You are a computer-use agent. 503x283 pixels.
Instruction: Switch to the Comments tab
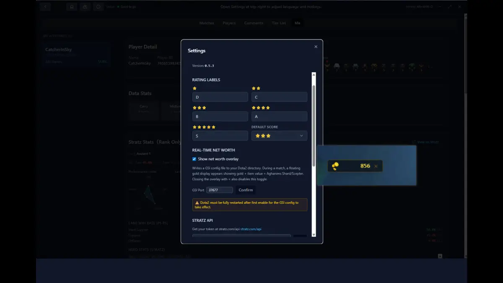coord(254,23)
